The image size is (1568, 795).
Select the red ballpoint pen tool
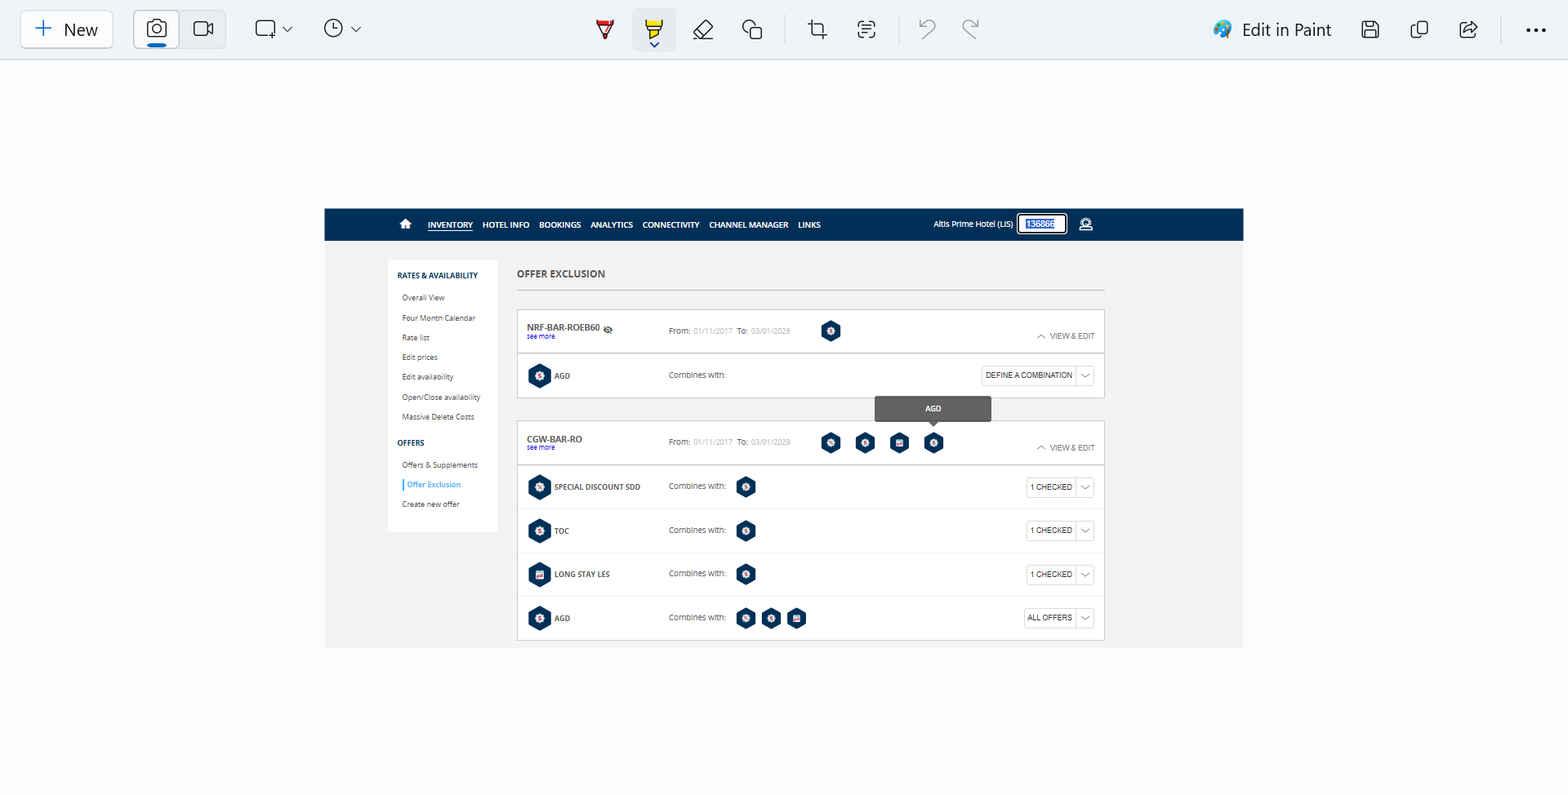coord(605,29)
